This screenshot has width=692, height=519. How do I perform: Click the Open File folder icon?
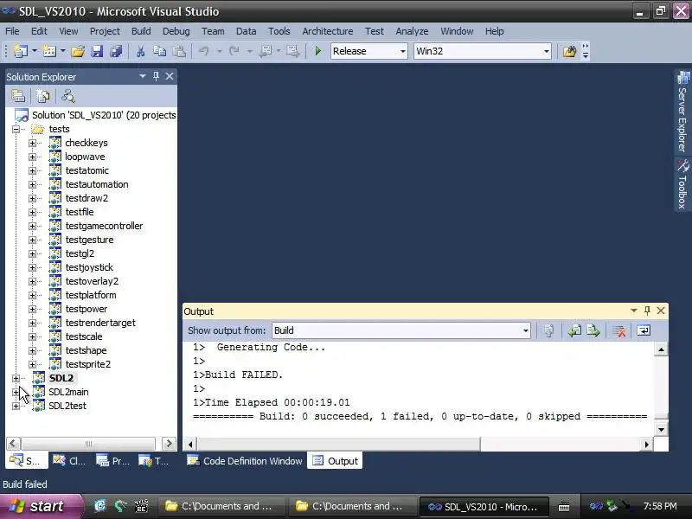78,51
